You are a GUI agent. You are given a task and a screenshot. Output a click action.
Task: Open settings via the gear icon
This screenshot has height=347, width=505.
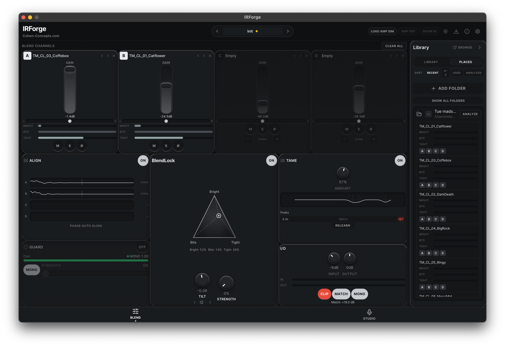(477, 31)
